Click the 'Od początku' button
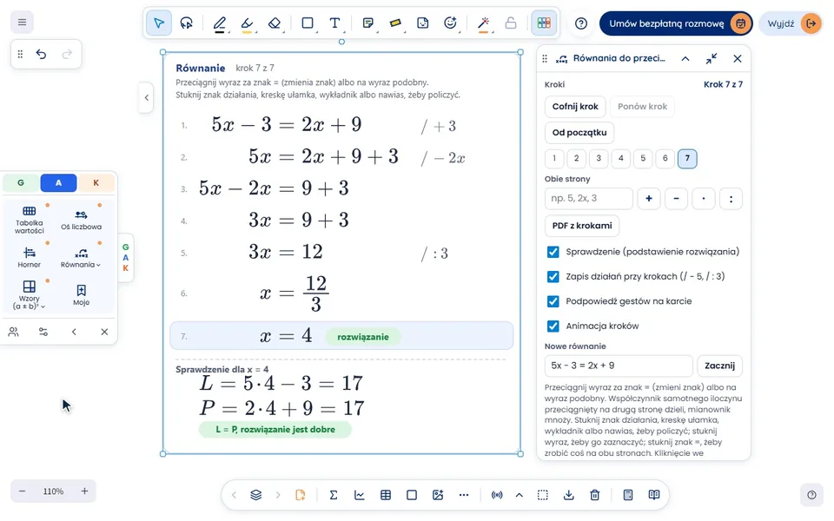Screen dimensions: 834x521 pos(579,132)
